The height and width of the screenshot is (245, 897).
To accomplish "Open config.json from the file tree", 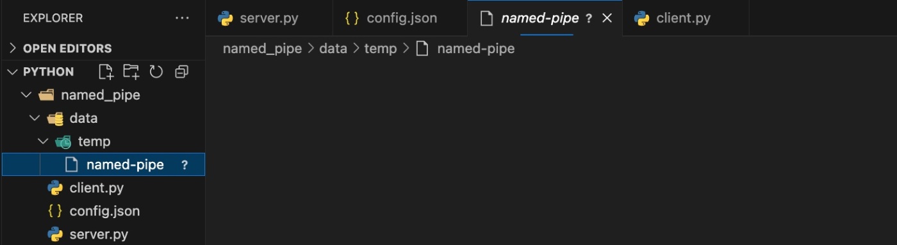I will click(104, 211).
